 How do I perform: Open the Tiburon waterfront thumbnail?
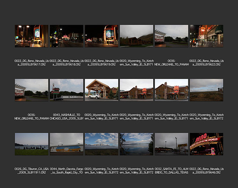click(32, 144)
